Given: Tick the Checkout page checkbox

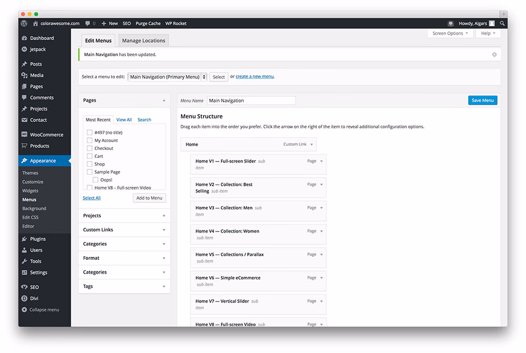Looking at the screenshot, I should pos(89,148).
